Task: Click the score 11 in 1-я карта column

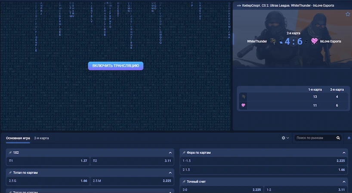Action: (x=315, y=106)
